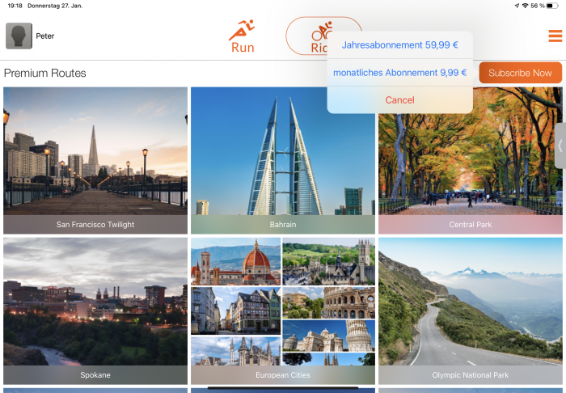Tap Peter's profile avatar
Image resolution: width=566 pixels, height=393 pixels.
pos(19,36)
